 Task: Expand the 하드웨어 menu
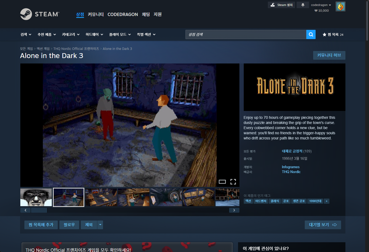[94, 34]
